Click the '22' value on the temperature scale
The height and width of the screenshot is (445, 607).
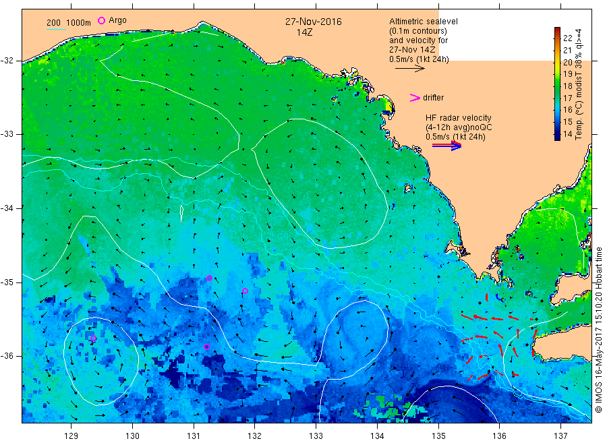click(x=567, y=38)
